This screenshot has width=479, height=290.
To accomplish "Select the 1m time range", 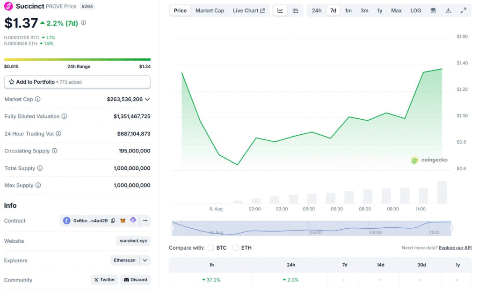I will tap(348, 11).
